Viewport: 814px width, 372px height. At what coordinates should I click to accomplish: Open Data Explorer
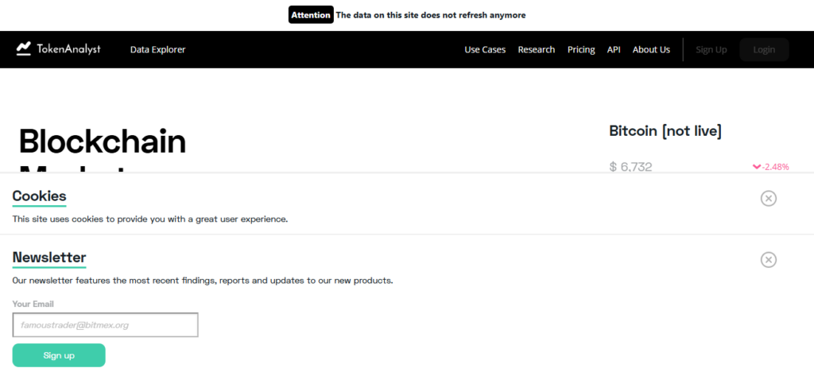pos(158,50)
